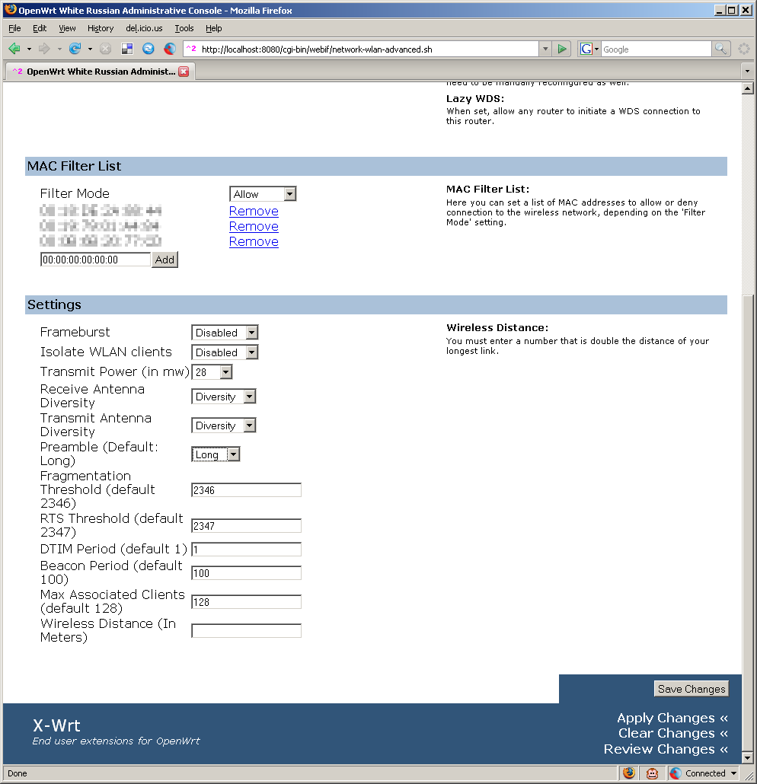Screen dimensions: 757x784
Task: Click the green Go arrow button
Action: [x=562, y=49]
